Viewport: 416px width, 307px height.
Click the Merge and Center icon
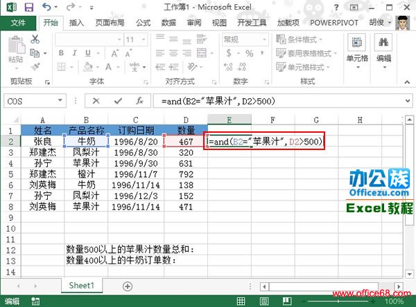coord(202,53)
